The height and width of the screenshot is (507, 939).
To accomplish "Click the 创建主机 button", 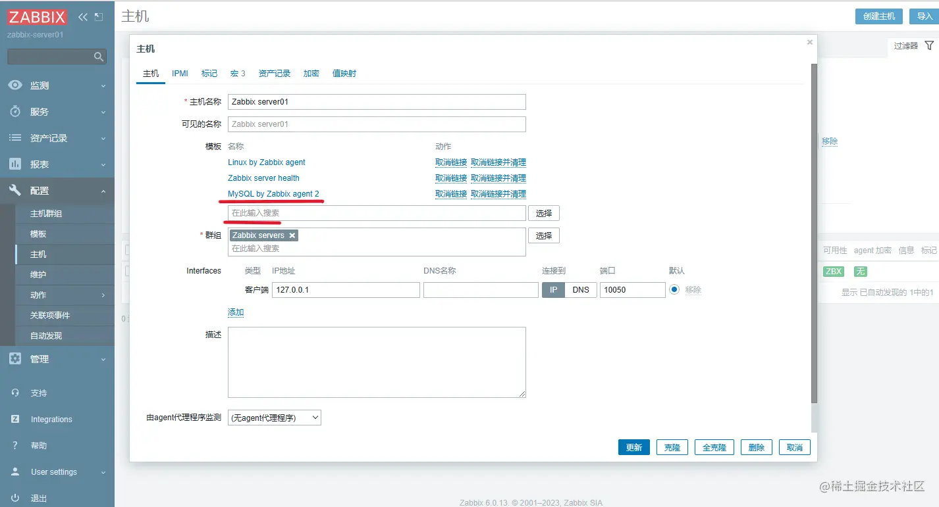I will click(879, 16).
